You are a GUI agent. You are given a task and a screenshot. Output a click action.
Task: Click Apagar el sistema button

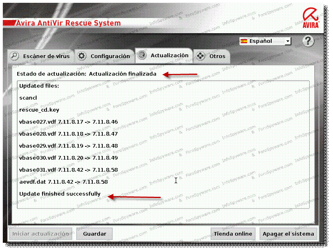coord(288,234)
